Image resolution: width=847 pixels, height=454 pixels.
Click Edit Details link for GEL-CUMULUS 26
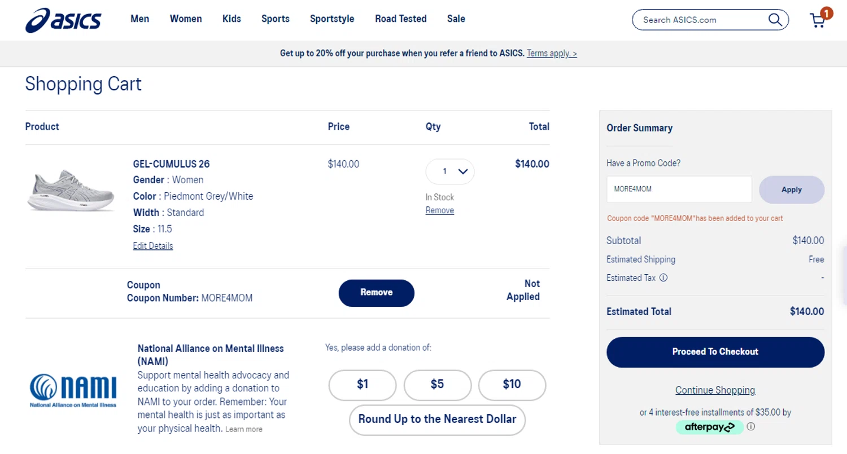[153, 246]
